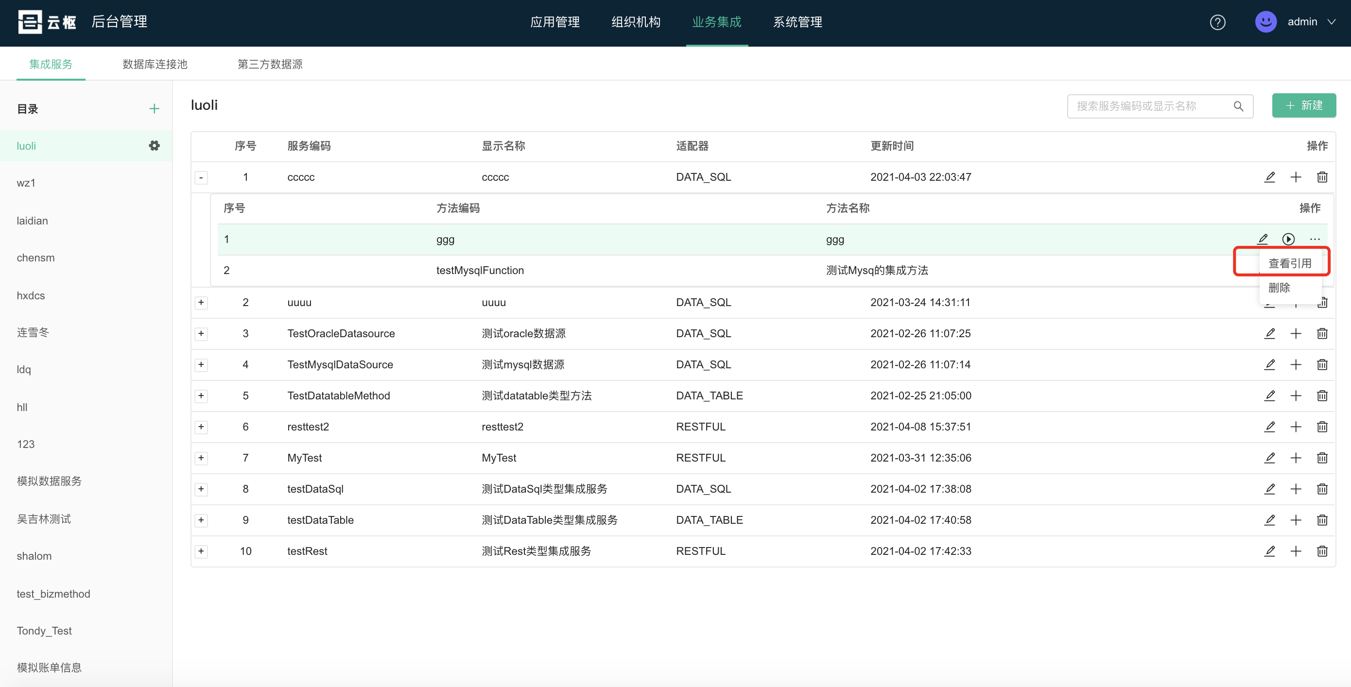The width and height of the screenshot is (1351, 687).
Task: Expand the testDataTable row
Action: [201, 520]
